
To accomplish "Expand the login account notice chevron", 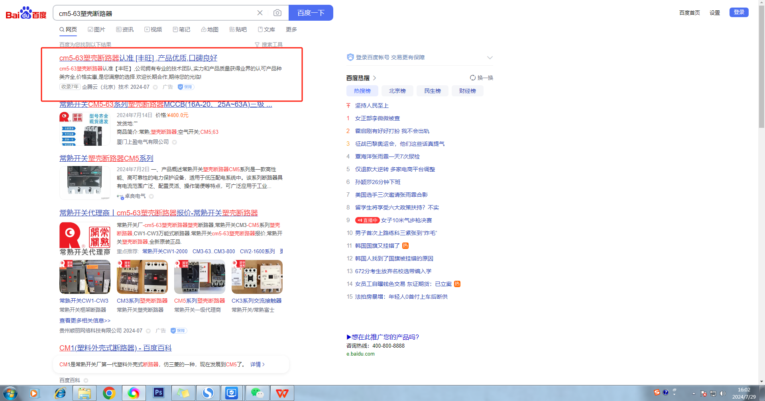I will [490, 57].
